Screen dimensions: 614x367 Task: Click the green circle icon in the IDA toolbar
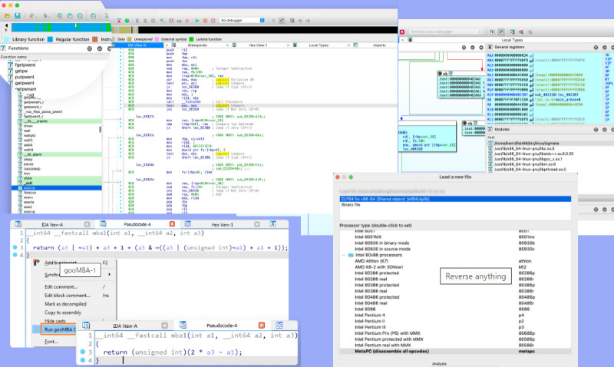click(127, 21)
